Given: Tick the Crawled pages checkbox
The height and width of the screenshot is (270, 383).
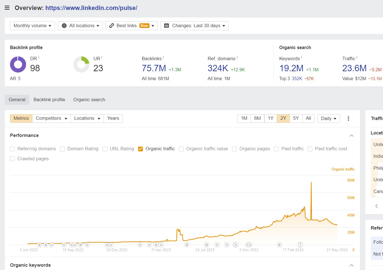Looking at the screenshot, I should [x=12, y=159].
